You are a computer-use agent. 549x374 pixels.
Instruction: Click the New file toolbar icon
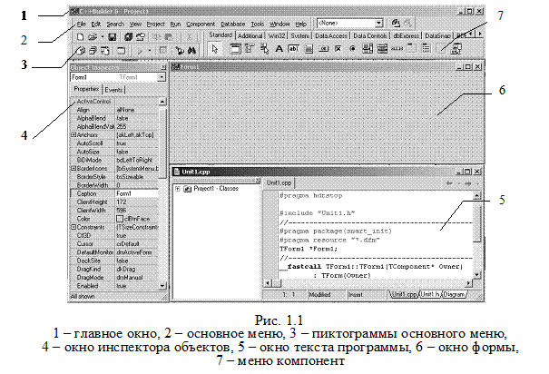pyautogui.click(x=78, y=35)
